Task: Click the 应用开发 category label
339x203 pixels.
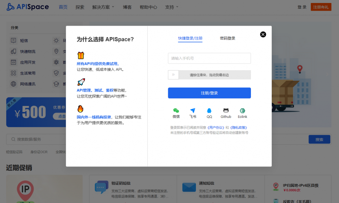Action: point(28,62)
